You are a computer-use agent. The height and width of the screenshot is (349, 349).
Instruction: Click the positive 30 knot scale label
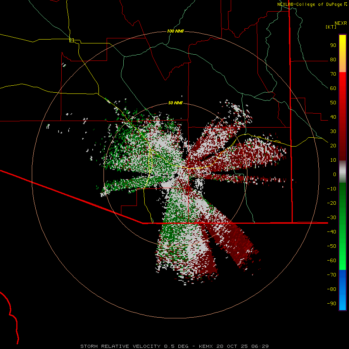(333, 131)
